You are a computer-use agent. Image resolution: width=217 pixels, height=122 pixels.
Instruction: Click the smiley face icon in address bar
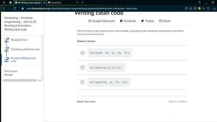pos(186,8)
